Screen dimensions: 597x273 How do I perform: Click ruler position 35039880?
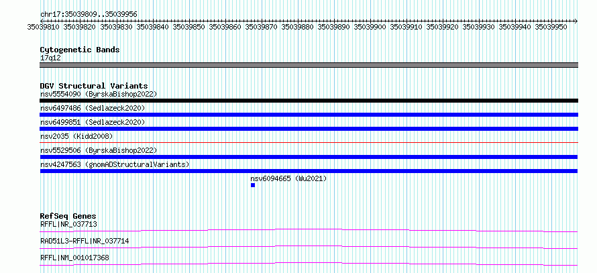coord(298,27)
